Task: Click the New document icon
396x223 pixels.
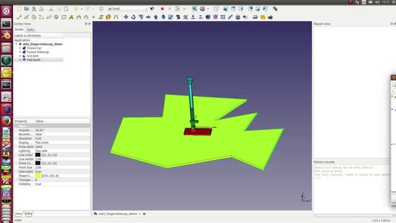Action: 19,9
